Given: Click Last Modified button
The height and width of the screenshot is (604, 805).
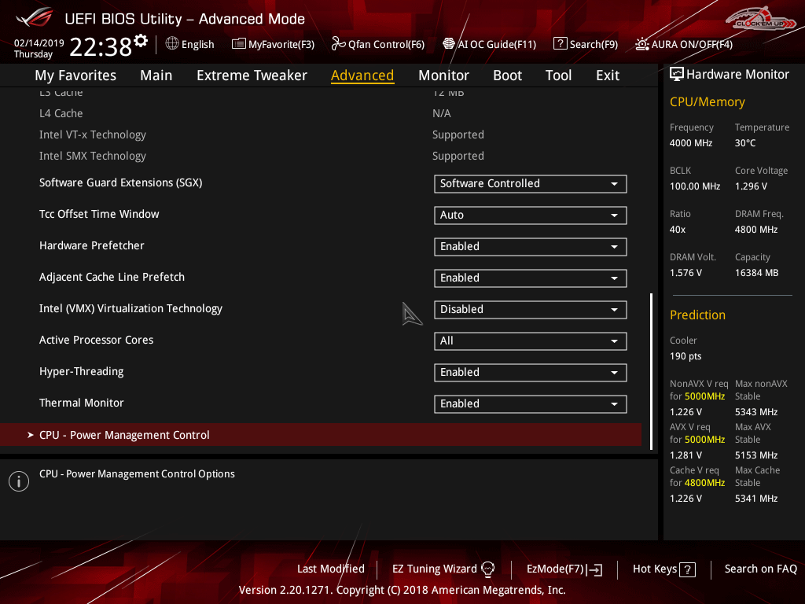Looking at the screenshot, I should (x=330, y=569).
